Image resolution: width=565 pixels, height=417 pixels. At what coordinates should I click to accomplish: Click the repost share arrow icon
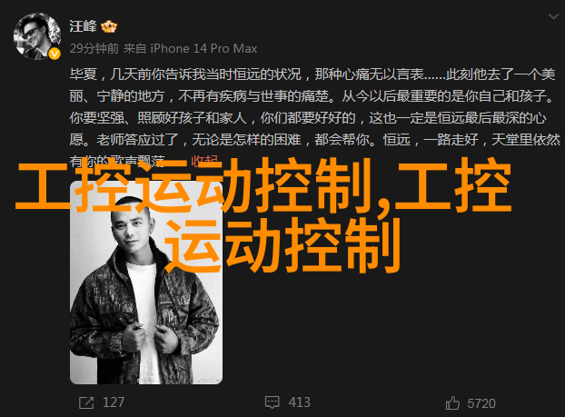pyautogui.click(x=86, y=402)
